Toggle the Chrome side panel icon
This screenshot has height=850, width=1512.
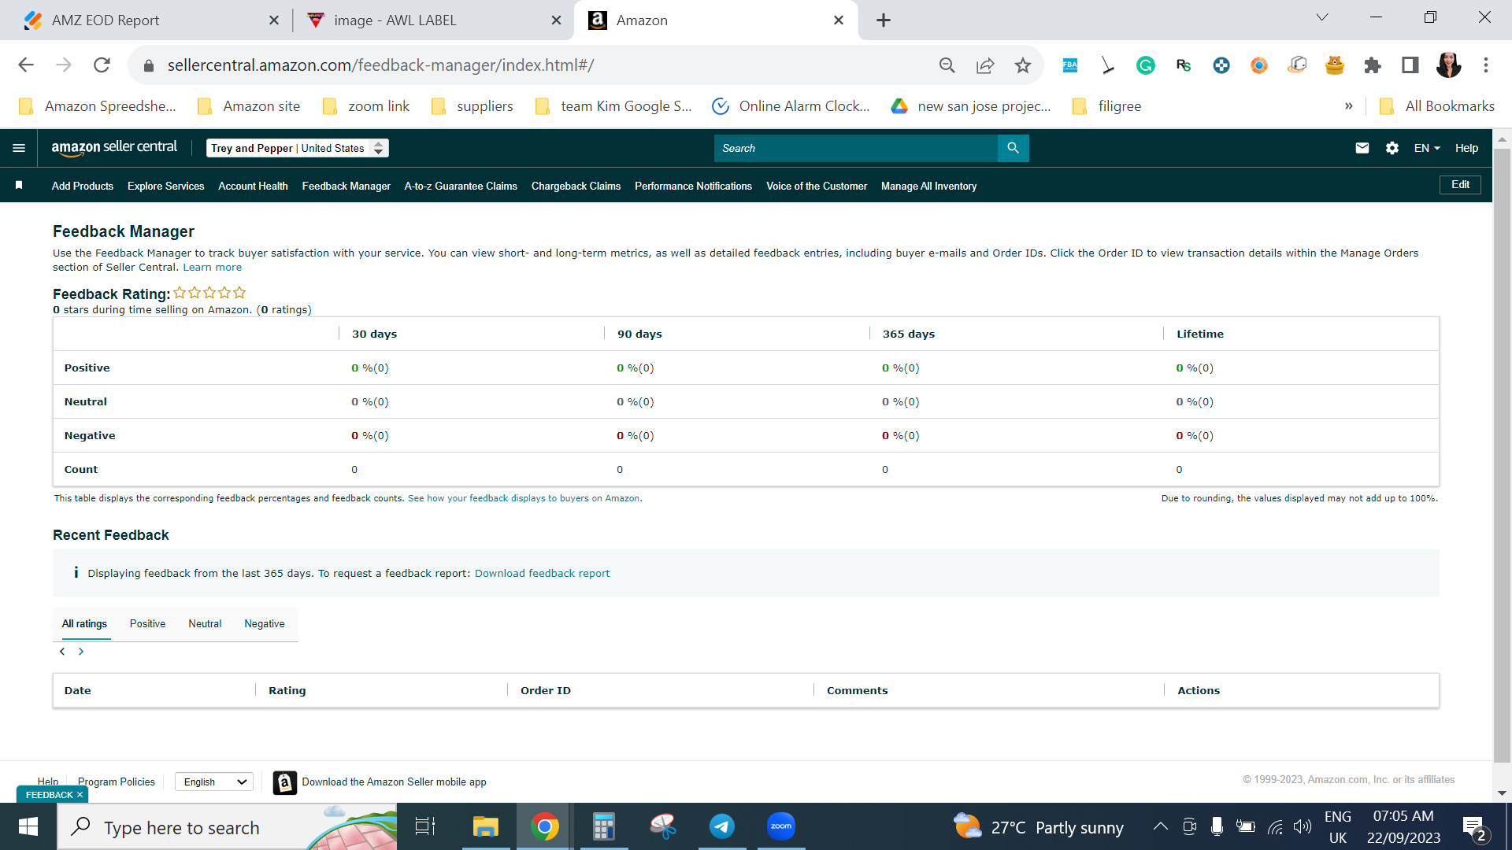pyautogui.click(x=1410, y=65)
